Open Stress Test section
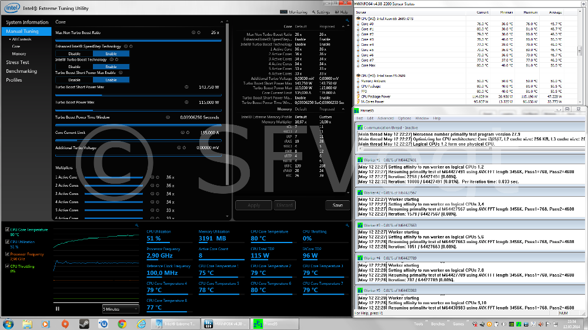Image resolution: width=588 pixels, height=330 pixels. coord(17,62)
